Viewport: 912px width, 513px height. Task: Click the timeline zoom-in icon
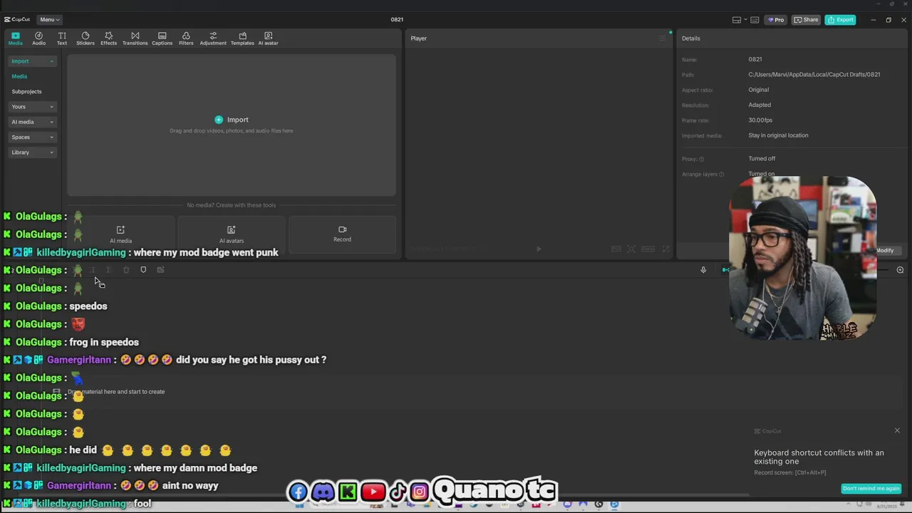coord(900,270)
